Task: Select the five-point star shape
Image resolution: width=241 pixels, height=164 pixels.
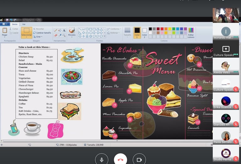Action: [x=87, y=36]
